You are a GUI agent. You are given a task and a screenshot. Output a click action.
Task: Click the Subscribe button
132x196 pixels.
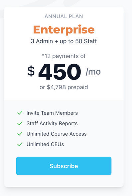64,166
